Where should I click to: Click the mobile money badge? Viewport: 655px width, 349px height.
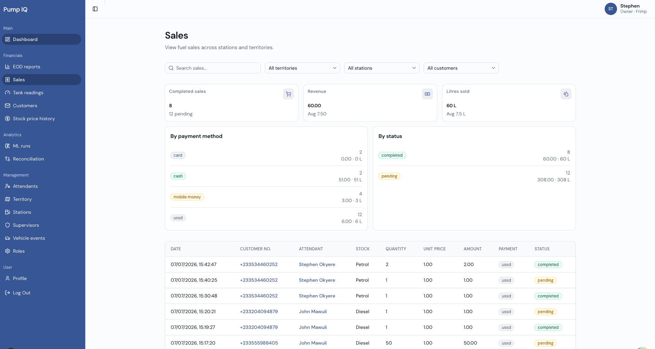187,197
